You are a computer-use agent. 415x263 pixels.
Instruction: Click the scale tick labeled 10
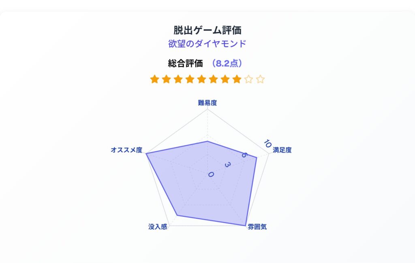267,143
